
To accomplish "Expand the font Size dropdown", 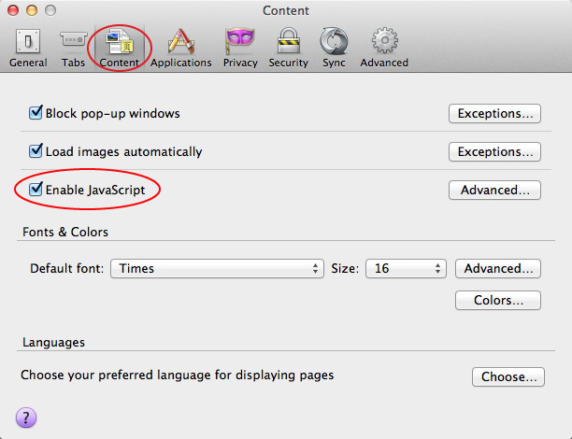I will 406,269.
